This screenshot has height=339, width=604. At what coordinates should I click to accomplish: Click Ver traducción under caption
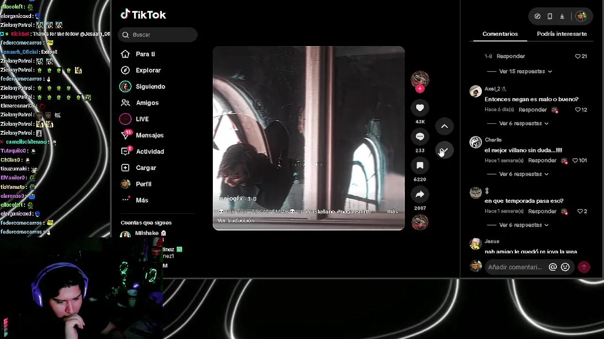236,220
